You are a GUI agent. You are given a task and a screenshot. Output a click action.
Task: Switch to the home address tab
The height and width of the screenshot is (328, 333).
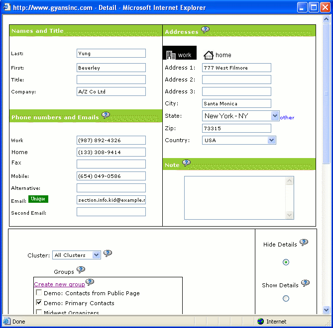point(218,55)
